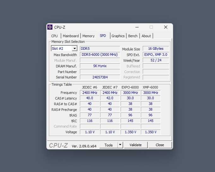Click the JEDEC #6 RAS# Precharge value 40
The height and width of the screenshot is (172, 215).
tap(90, 109)
